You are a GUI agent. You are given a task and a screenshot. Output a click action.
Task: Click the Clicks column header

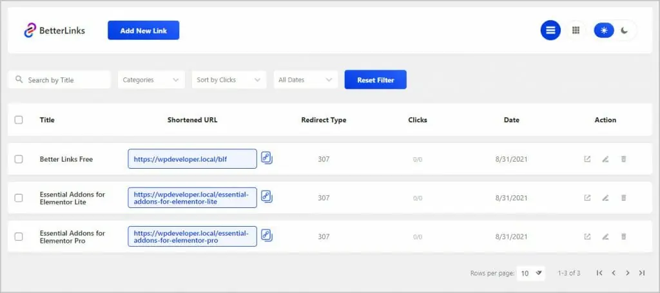click(418, 120)
